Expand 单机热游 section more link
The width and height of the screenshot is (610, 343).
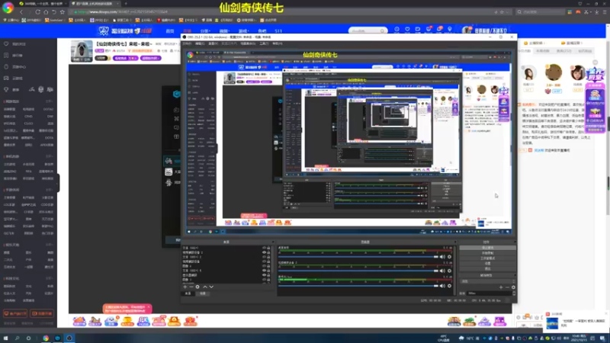tap(50, 156)
